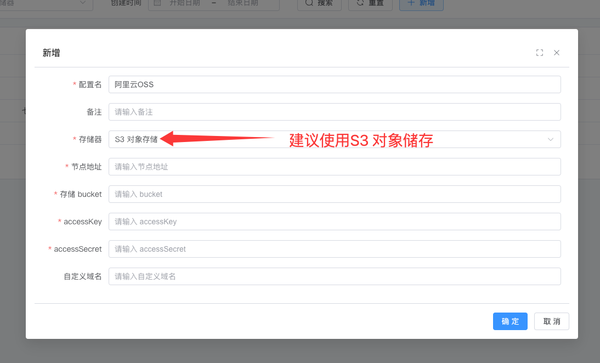Click the 新增 button with plus icon
The height and width of the screenshot is (363, 600).
[421, 3]
